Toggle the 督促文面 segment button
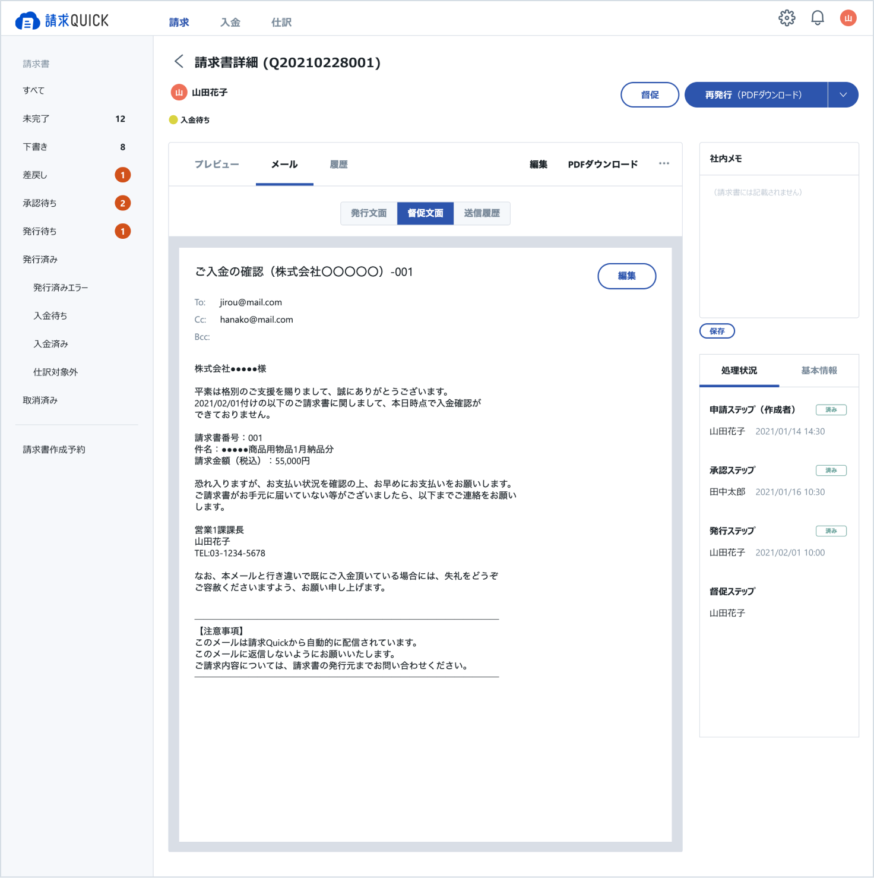 [425, 213]
